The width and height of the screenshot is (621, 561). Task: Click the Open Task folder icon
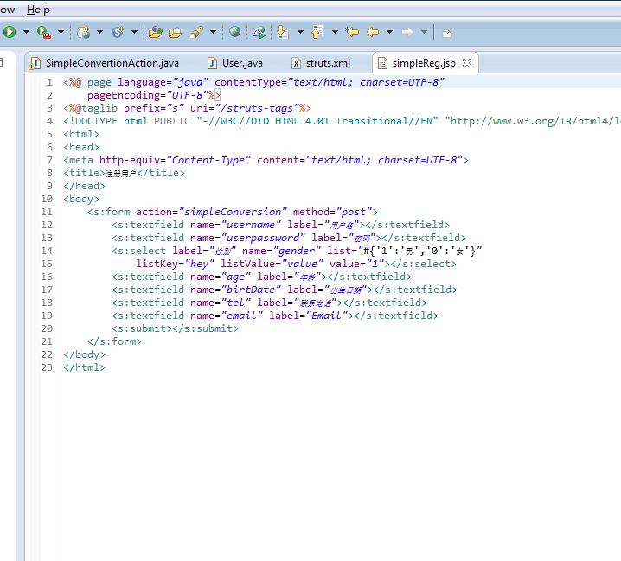tap(175, 33)
